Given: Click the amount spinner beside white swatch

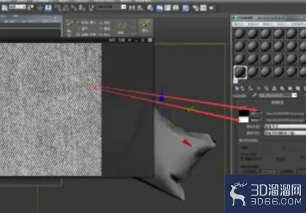Looking at the screenshot, I should point(256,121).
